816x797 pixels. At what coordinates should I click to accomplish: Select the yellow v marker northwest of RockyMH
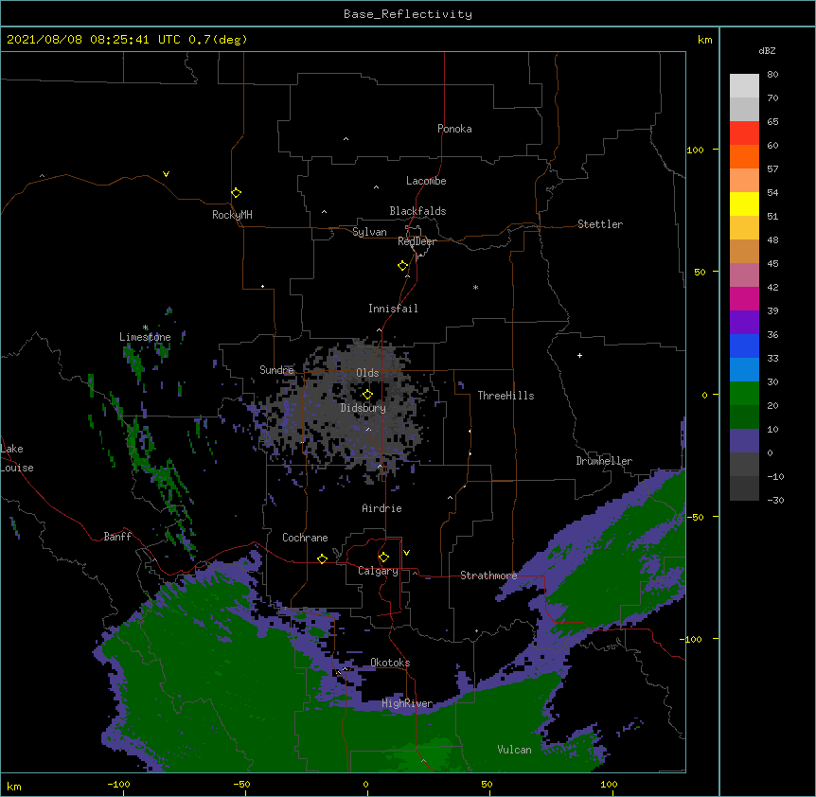pos(166,174)
